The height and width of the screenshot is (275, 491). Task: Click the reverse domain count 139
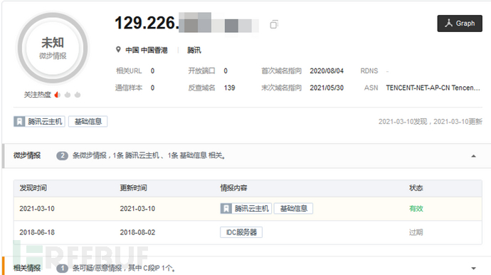[x=230, y=88]
